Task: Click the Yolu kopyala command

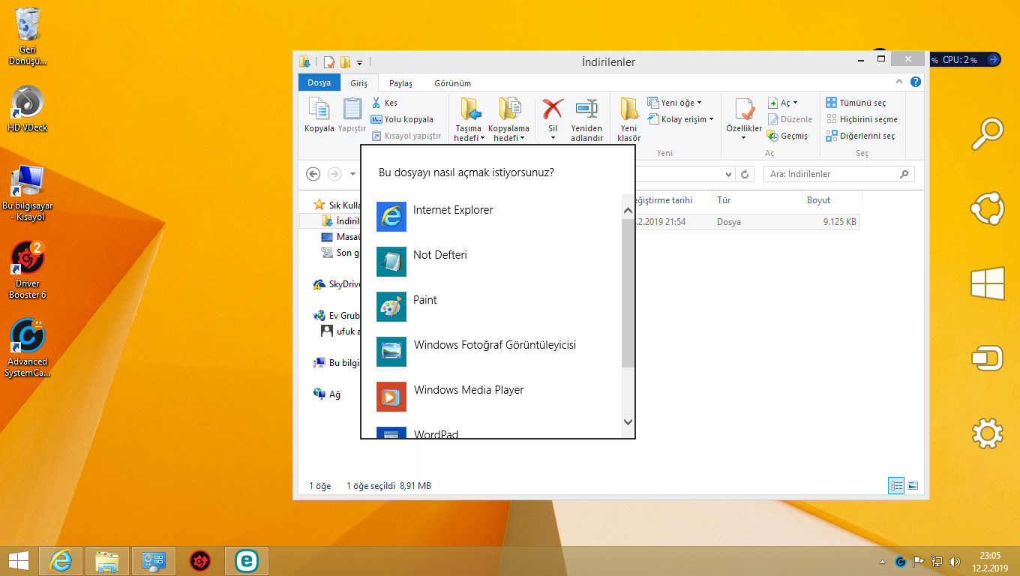Action: point(403,119)
